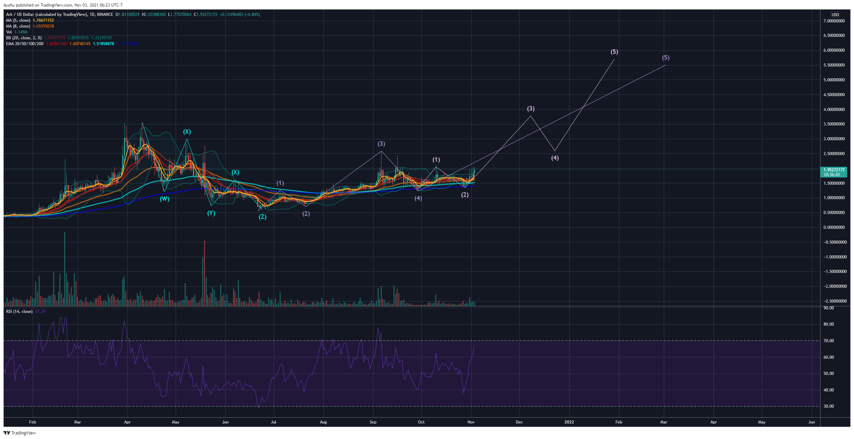Click the MA (5, close) indicator legend
Image resolution: width=854 pixels, height=439 pixels.
point(18,20)
